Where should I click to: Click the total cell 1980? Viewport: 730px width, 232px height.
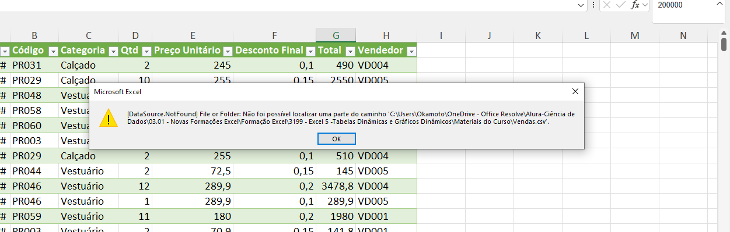(336, 217)
